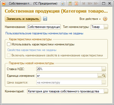Add to favorites star icon
Screen dimensions: 114x105
tap(63, 3)
